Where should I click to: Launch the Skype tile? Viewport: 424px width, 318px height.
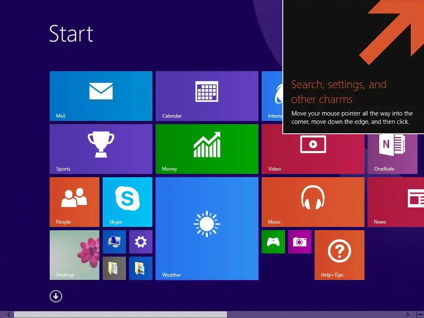click(x=128, y=202)
